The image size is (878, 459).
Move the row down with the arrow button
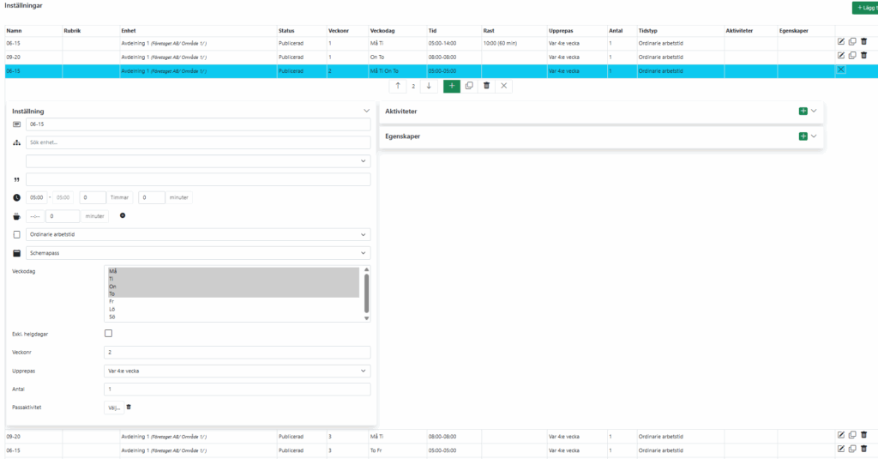coord(429,86)
